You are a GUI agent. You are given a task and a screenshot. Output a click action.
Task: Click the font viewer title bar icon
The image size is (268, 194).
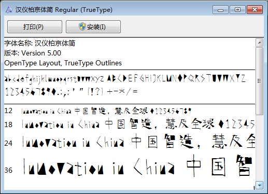tap(9, 9)
